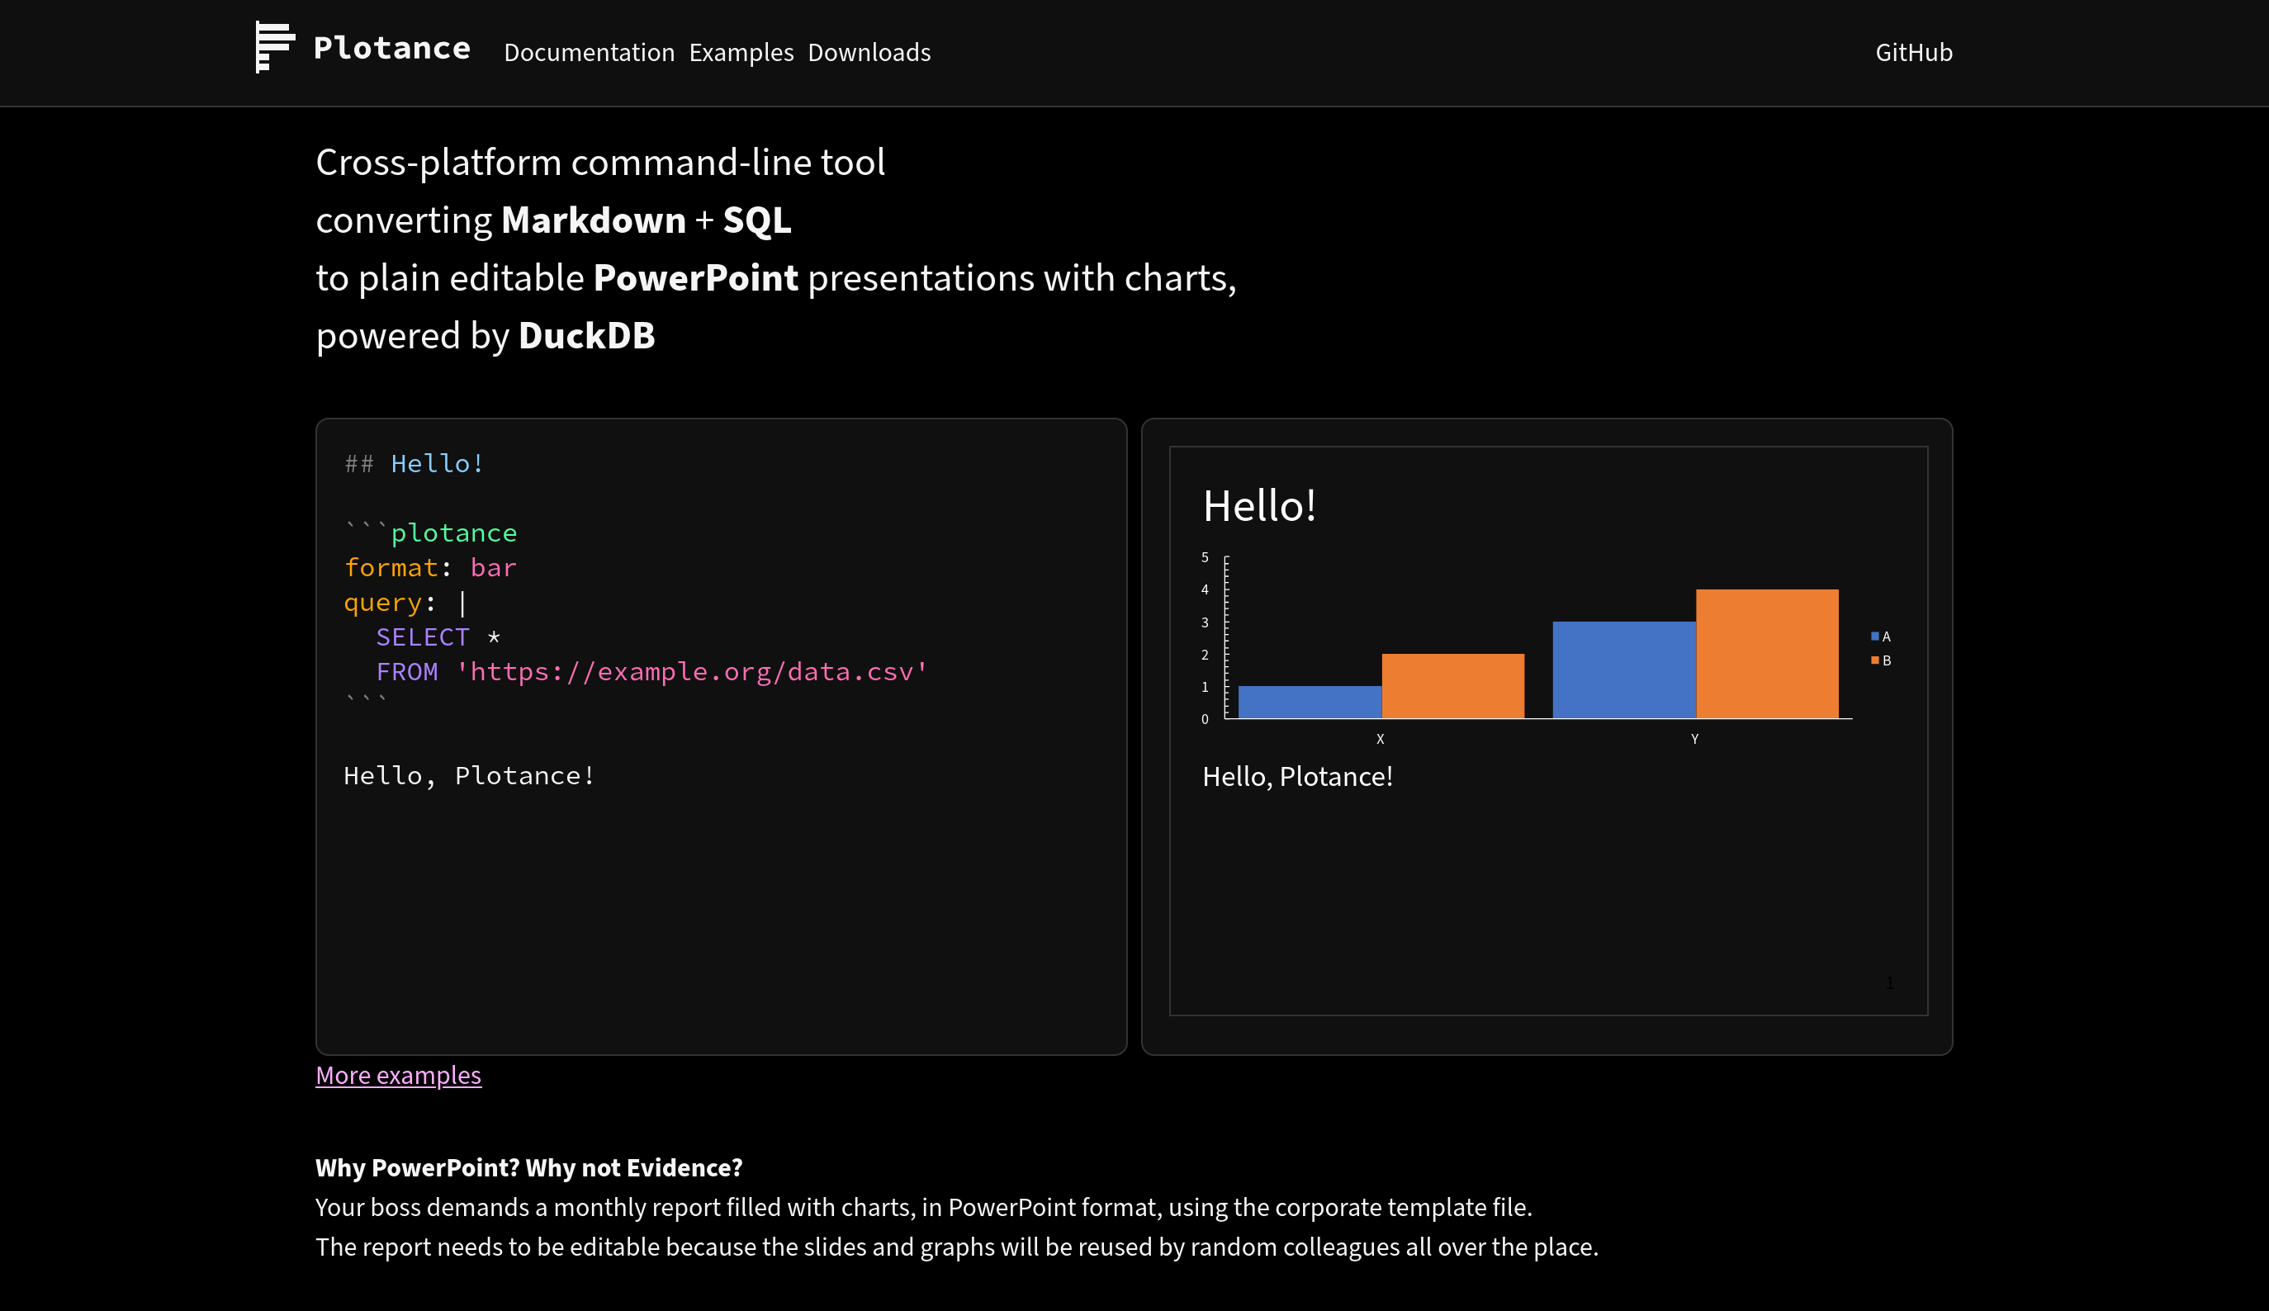
Task: Click the 'SELECT *' code line
Action: click(x=438, y=637)
